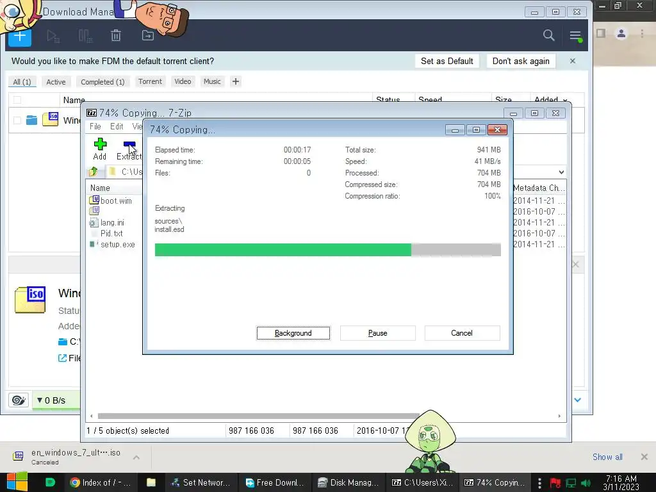Toggle the FDM snail speed mode icon

click(19, 400)
